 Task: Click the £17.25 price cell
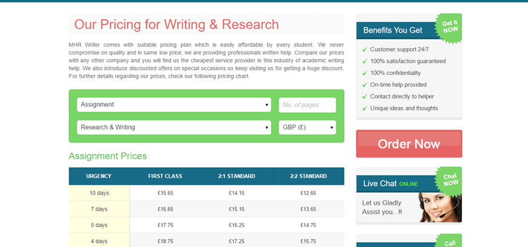[237, 242]
